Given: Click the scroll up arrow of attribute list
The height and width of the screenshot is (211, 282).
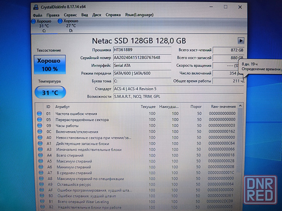Looking at the screenshot, I should tap(240, 106).
